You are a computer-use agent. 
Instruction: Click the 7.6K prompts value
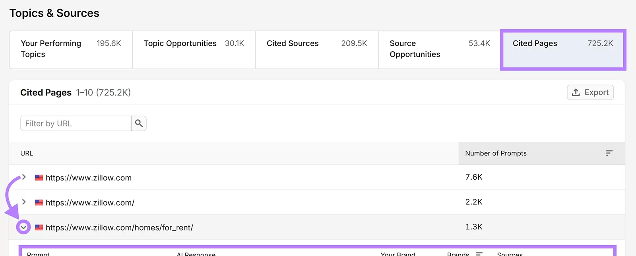coord(474,177)
